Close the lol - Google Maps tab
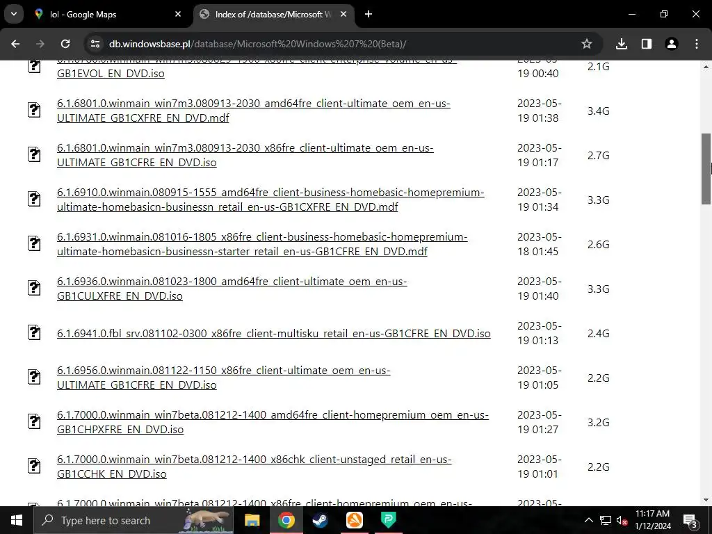712x534 pixels. [178, 14]
